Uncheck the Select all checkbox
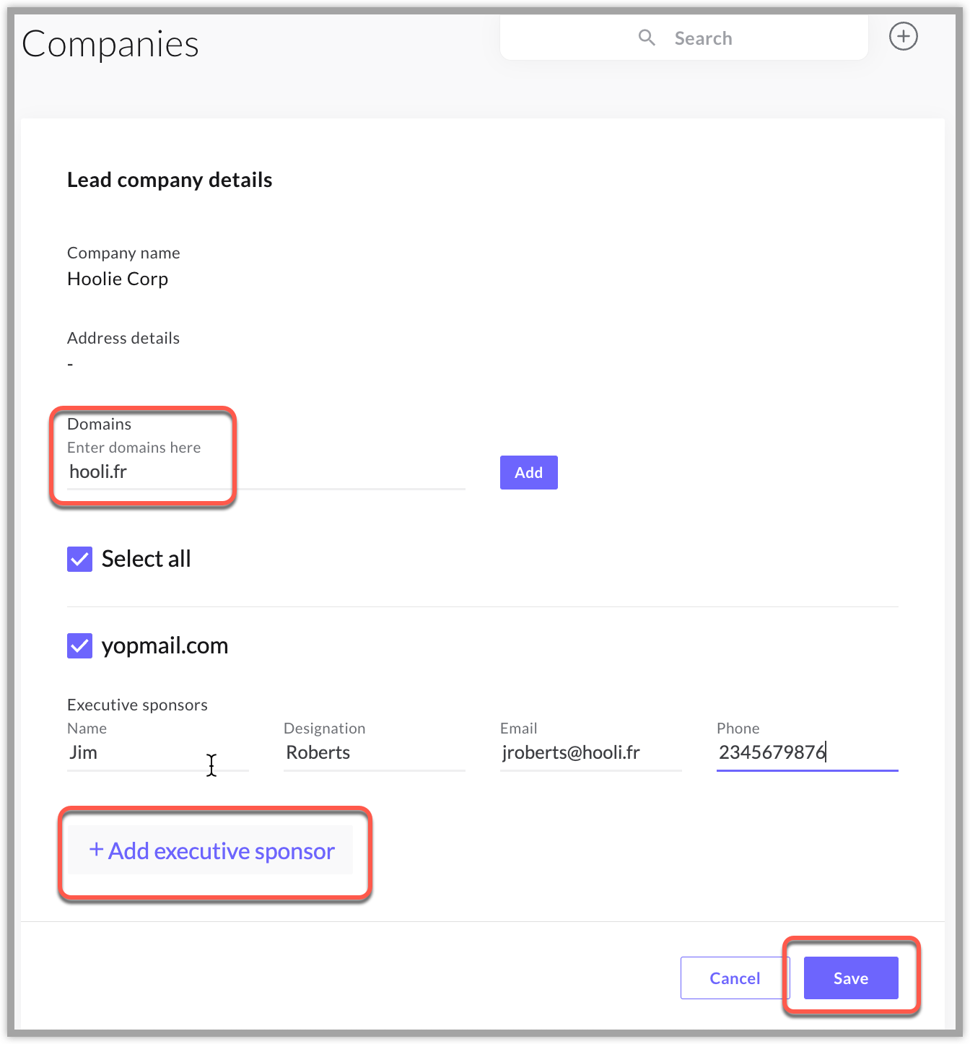The image size is (970, 1044). pos(79,559)
